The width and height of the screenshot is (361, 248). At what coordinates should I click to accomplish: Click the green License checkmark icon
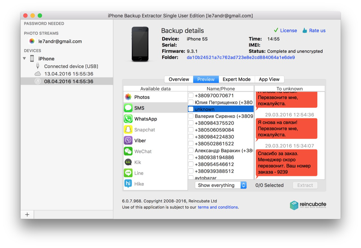pos(276,30)
